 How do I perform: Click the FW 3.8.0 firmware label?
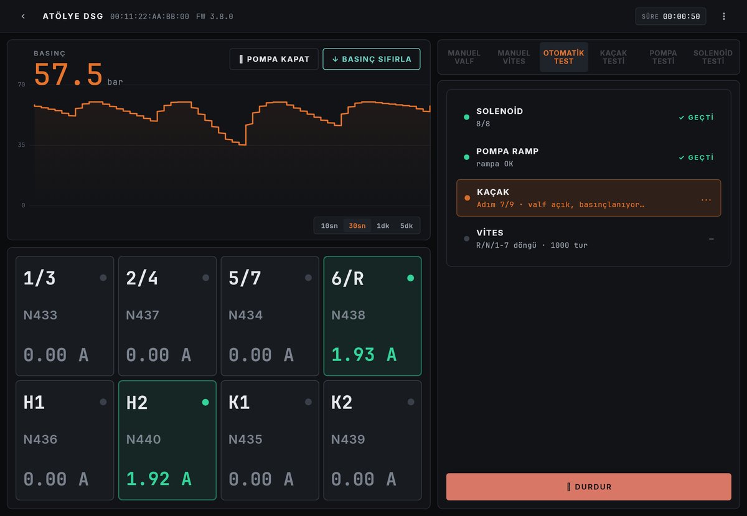[215, 17]
